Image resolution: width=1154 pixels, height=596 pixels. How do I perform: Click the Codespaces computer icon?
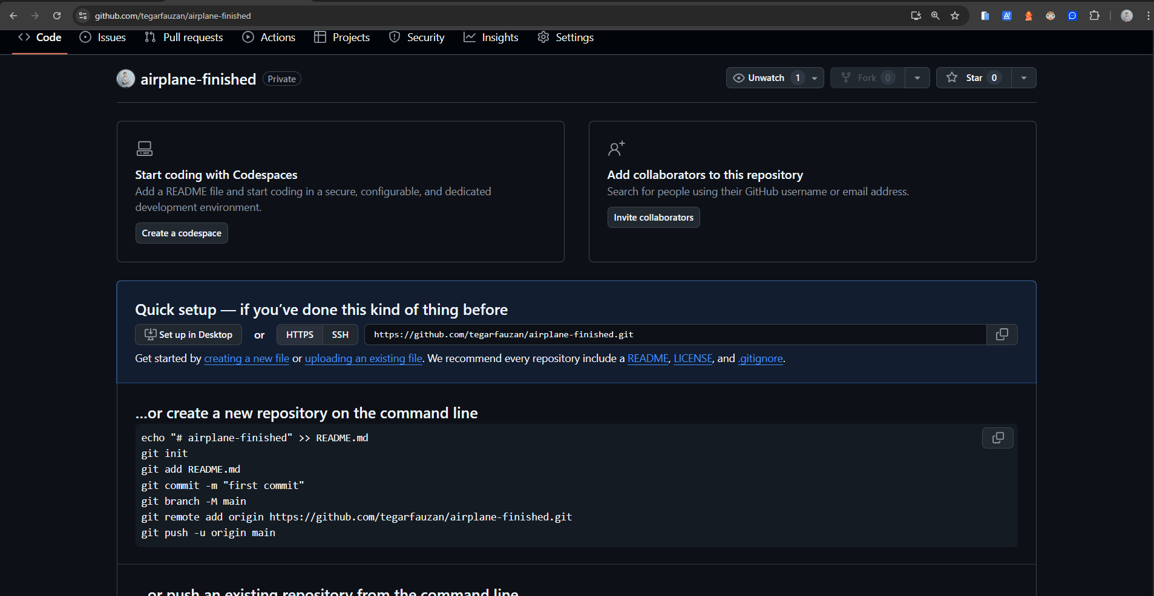coord(145,148)
